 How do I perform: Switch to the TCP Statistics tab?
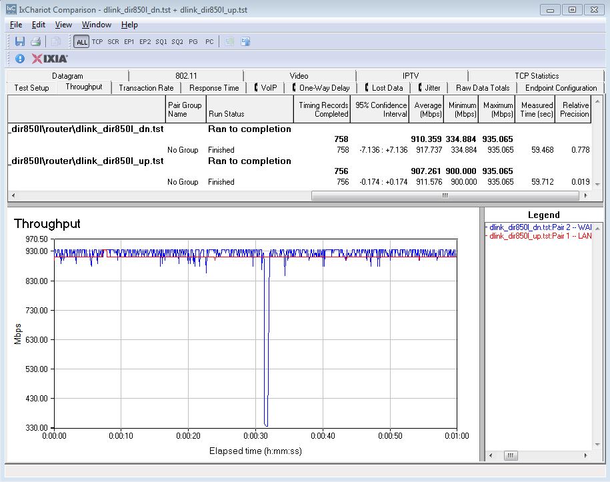(537, 76)
